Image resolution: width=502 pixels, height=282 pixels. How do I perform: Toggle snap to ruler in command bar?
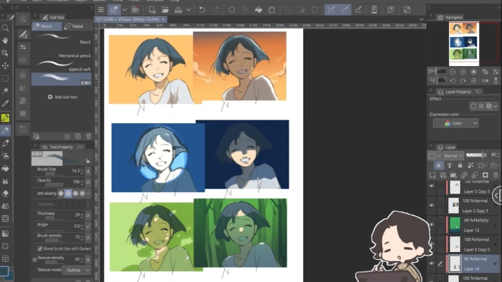[x=331, y=10]
